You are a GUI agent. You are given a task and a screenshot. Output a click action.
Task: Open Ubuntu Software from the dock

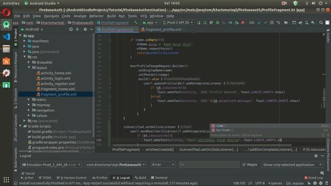click(6, 61)
